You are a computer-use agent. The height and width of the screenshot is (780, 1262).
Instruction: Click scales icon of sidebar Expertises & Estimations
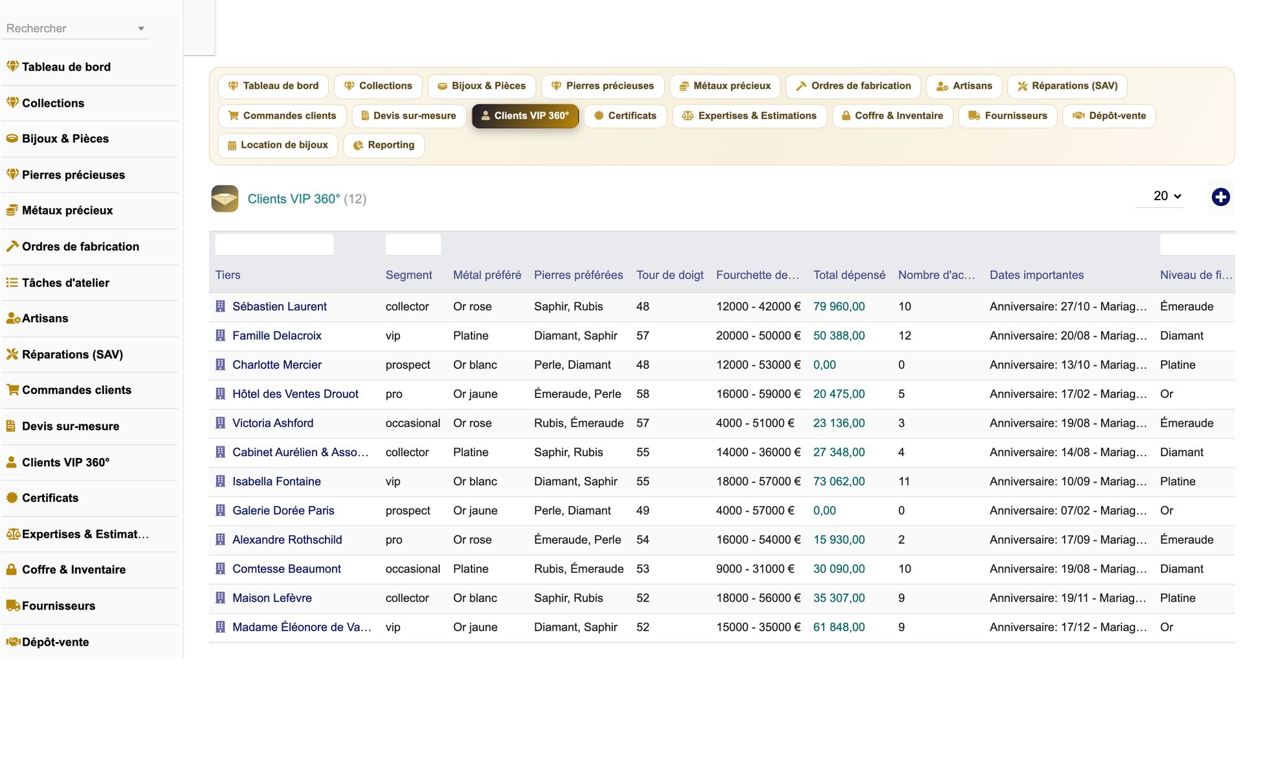(x=13, y=534)
